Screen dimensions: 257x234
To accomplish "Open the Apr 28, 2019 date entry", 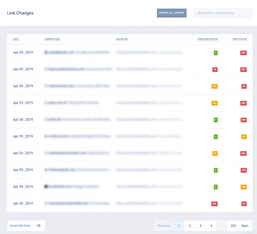I will click(x=23, y=203).
